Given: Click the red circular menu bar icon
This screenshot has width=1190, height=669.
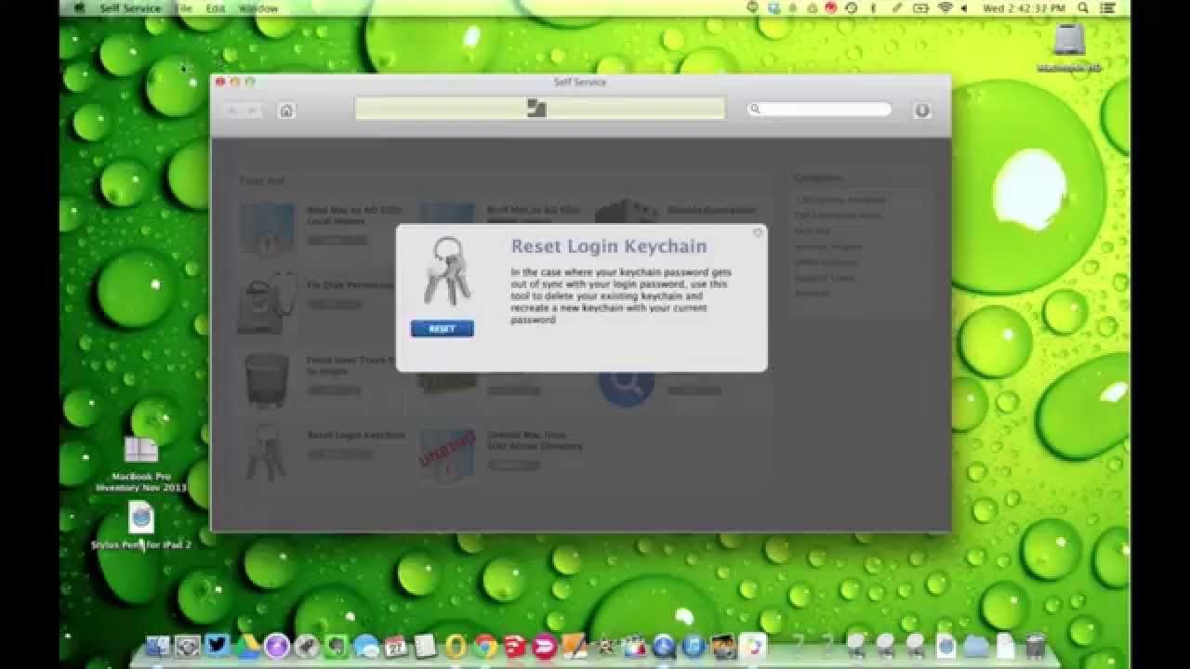Looking at the screenshot, I should click(x=830, y=8).
